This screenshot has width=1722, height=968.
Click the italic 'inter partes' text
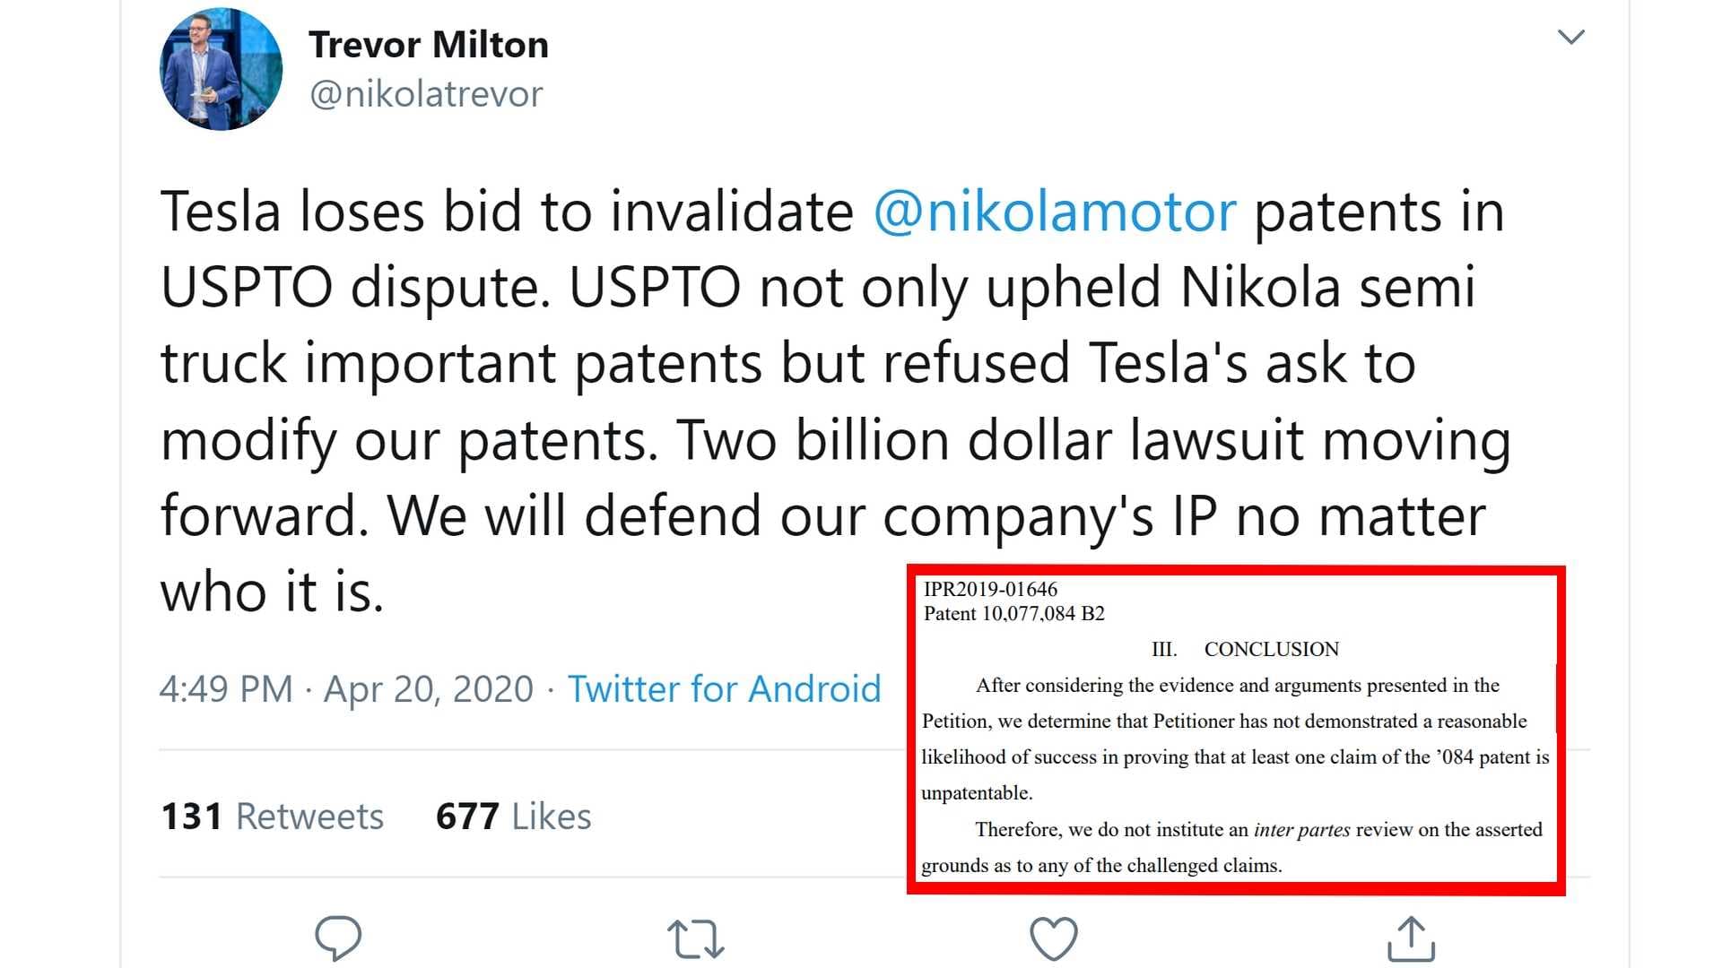click(1301, 830)
